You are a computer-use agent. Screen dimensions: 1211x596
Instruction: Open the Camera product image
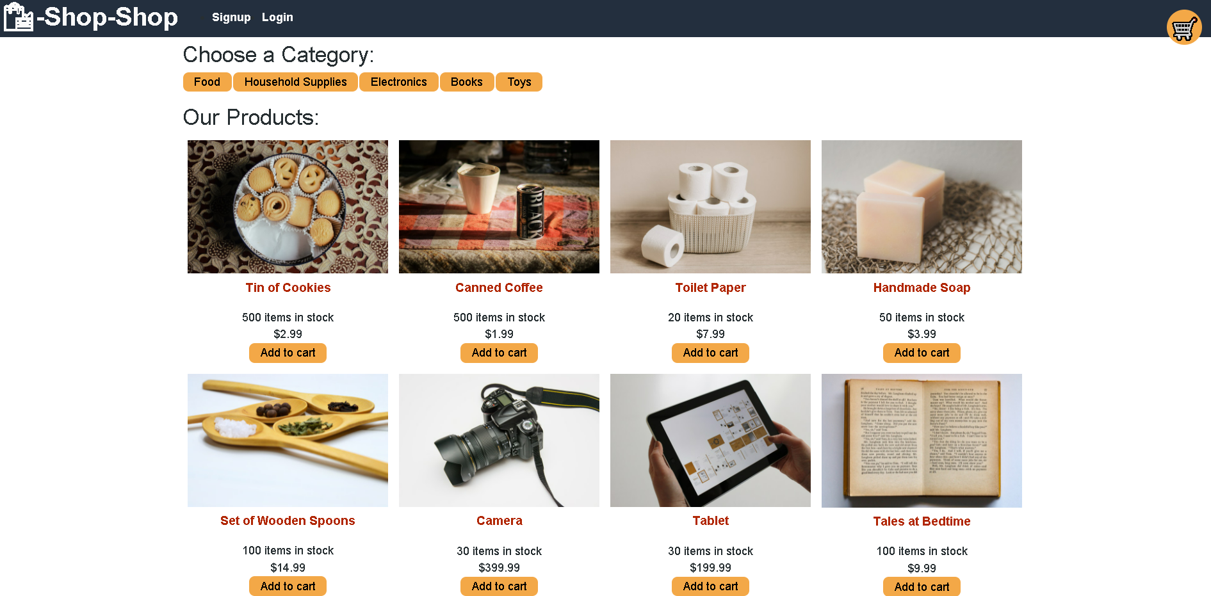click(499, 440)
